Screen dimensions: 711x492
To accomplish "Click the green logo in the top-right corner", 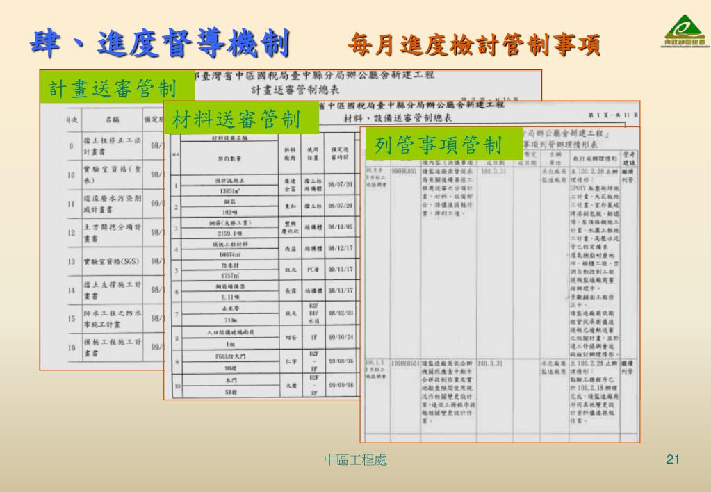I will point(685,31).
